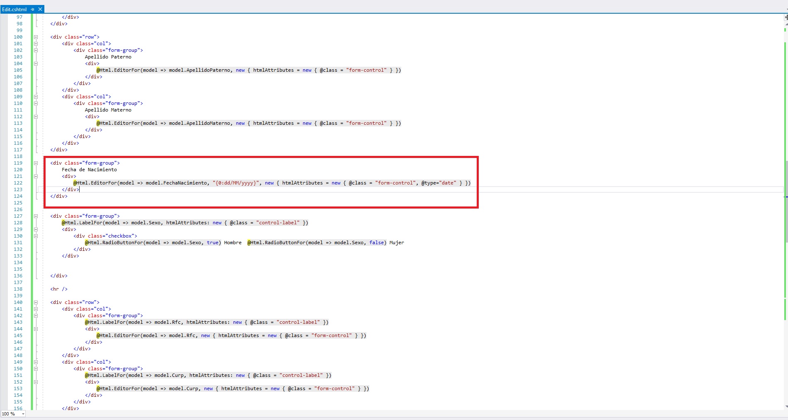This screenshot has width=788, height=420.
Task: Collapse the div at line 129
Action: pyautogui.click(x=36, y=229)
